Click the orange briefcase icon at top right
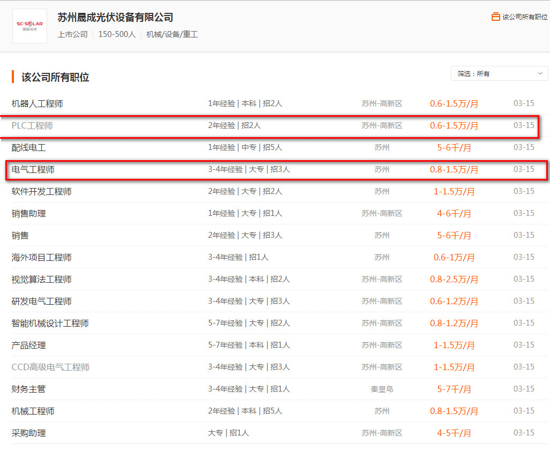 click(x=495, y=17)
